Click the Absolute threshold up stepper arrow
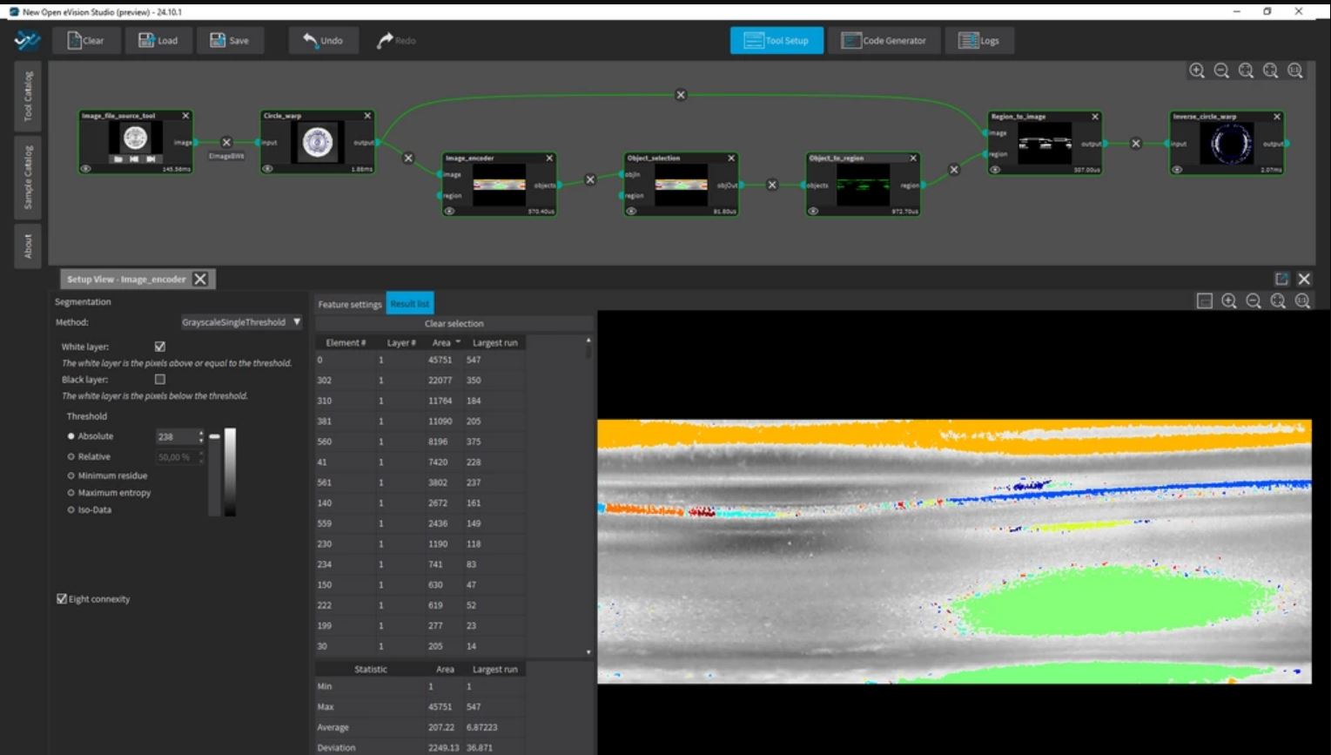The image size is (1331, 755). coord(200,433)
